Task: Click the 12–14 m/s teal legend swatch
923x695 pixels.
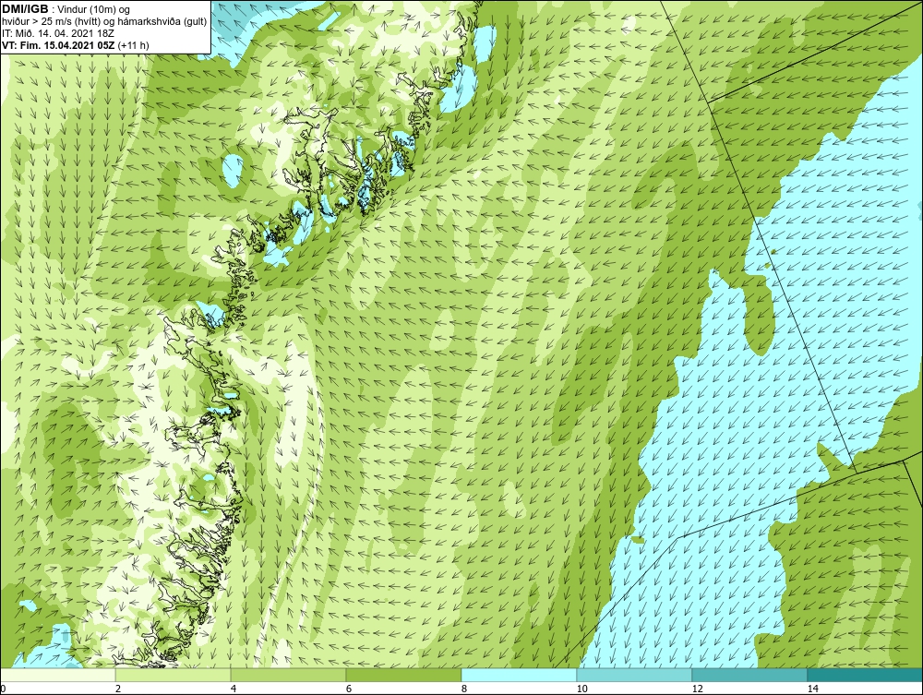Action: coord(749,675)
